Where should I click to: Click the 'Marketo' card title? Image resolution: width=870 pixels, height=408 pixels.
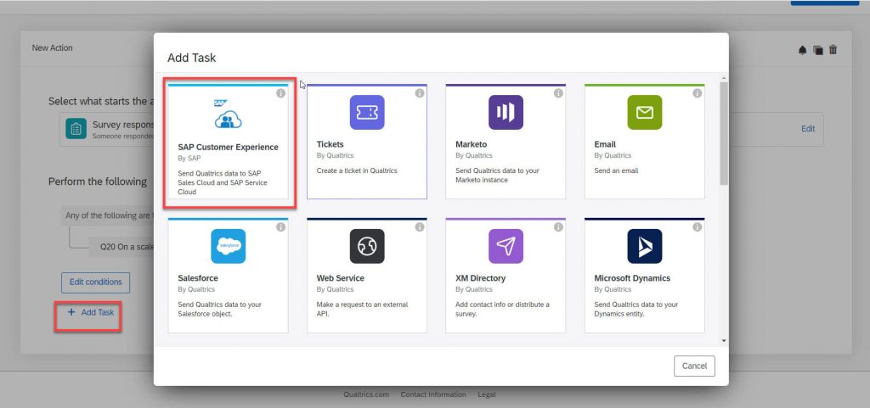tap(471, 144)
